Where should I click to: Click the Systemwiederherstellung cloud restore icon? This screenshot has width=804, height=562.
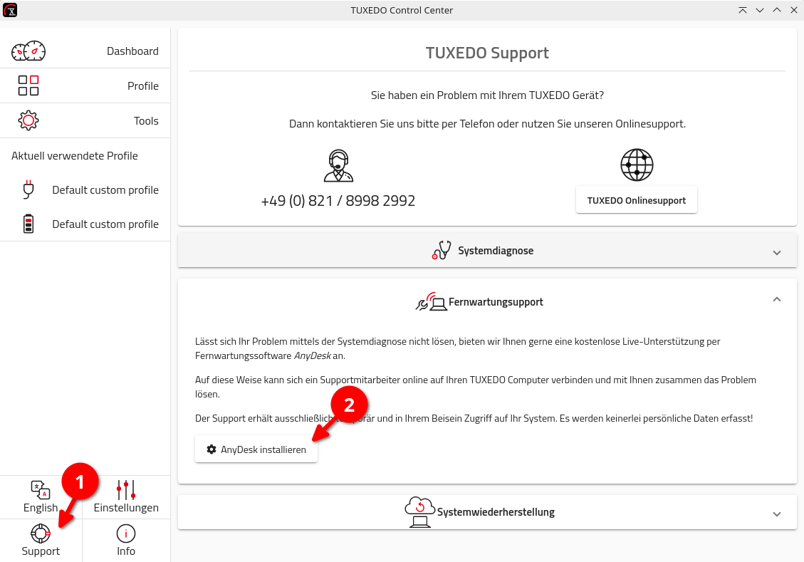coord(420,511)
